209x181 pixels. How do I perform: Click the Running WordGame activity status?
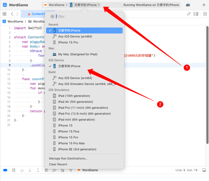[151, 5]
